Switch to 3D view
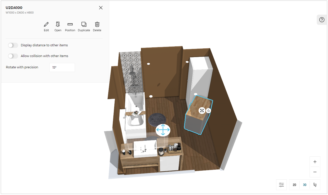 click(x=305, y=185)
